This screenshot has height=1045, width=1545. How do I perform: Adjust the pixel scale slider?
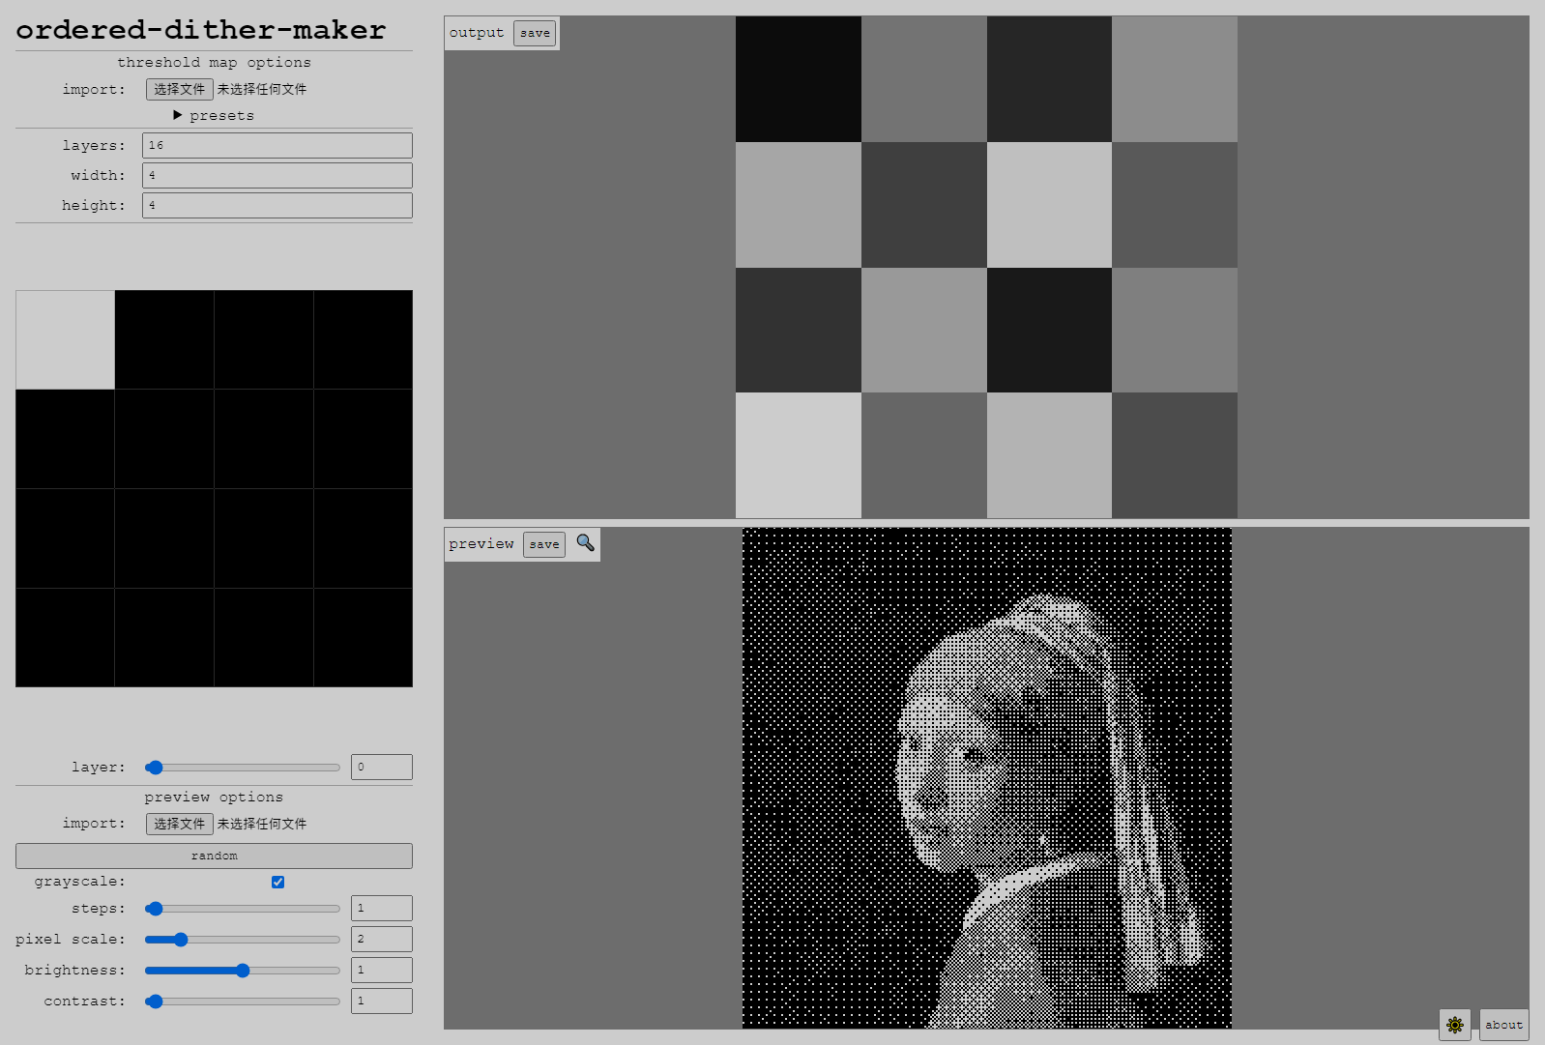tap(243, 940)
